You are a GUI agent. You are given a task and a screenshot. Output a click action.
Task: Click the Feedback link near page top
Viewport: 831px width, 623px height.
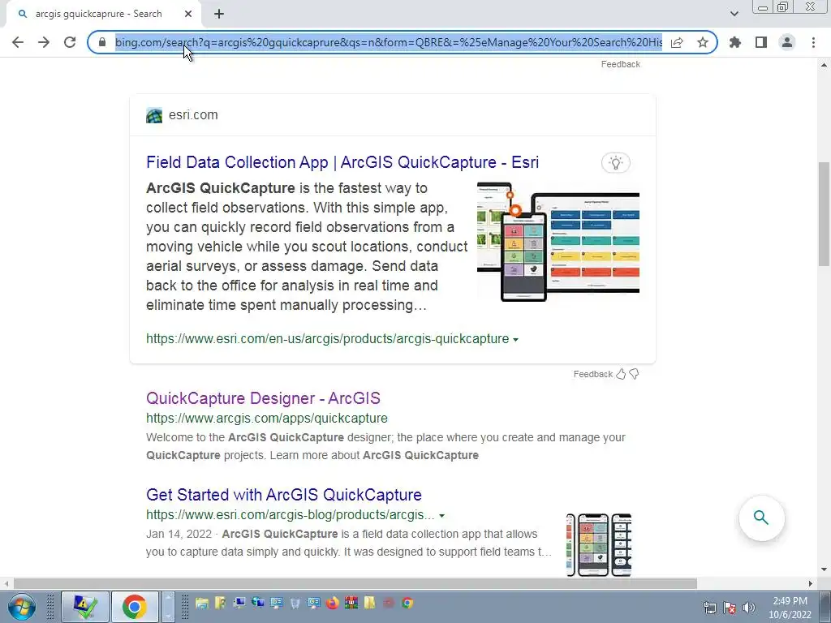620,64
